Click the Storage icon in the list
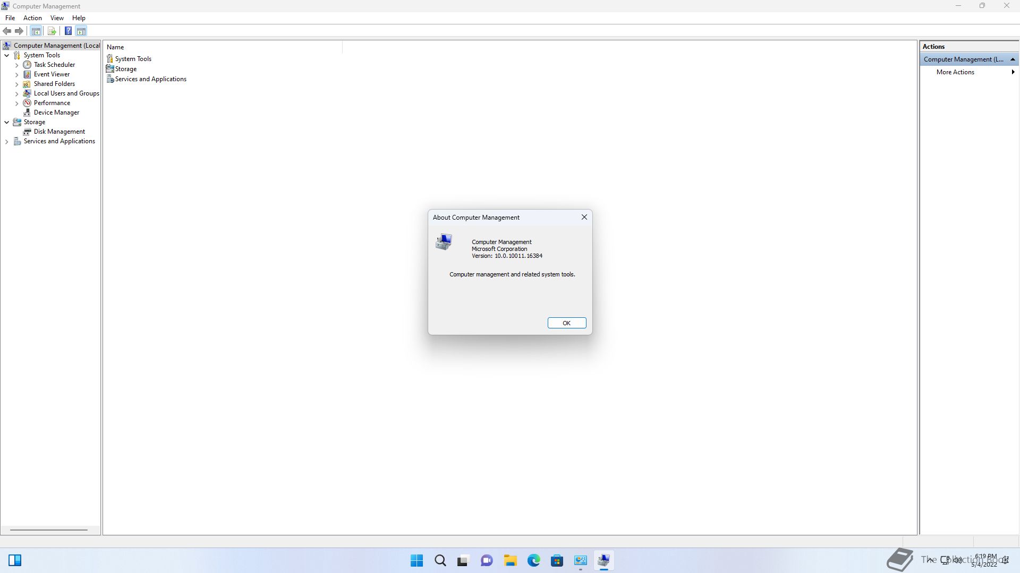Screen dimensions: 1020x573 [110, 69]
